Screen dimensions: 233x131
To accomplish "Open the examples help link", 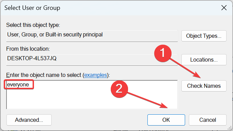I will pos(95,75).
